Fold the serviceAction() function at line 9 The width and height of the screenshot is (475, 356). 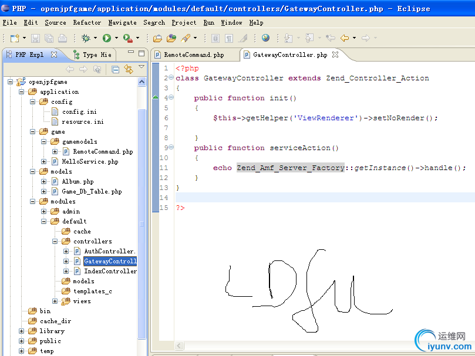[171, 147]
